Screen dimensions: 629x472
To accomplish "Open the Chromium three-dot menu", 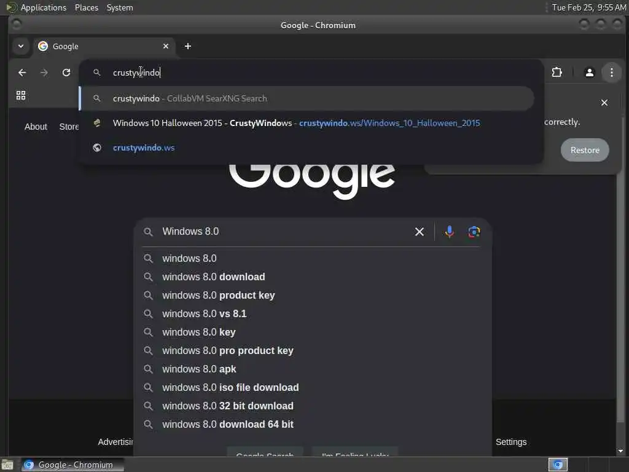I will pyautogui.click(x=611, y=73).
